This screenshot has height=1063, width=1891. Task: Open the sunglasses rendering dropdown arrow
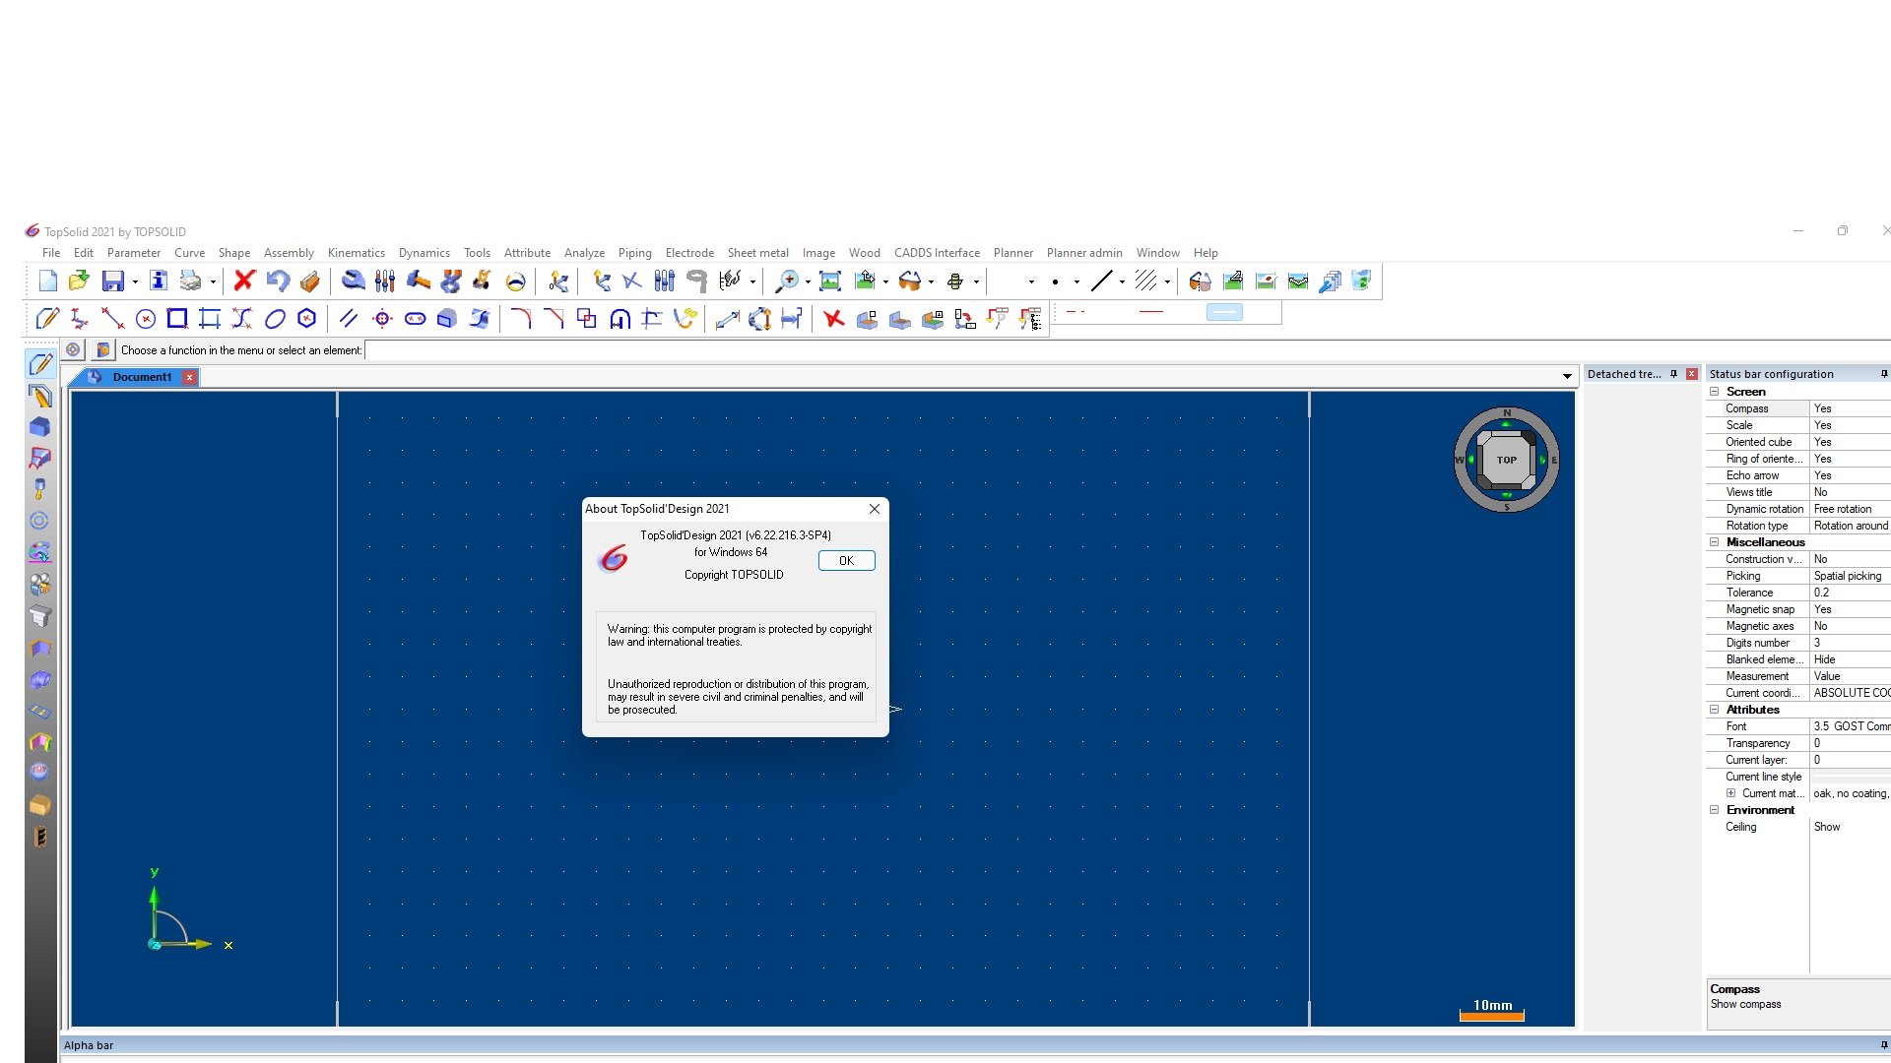pyautogui.click(x=932, y=282)
